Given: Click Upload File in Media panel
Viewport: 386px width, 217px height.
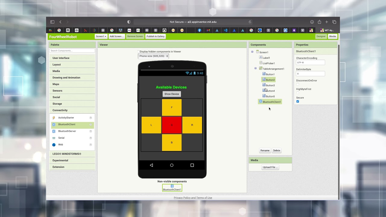Looking at the screenshot, I should [x=270, y=167].
